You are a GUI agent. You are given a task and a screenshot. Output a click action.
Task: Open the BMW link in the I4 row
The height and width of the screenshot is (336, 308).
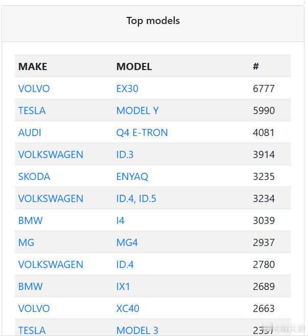[31, 220]
